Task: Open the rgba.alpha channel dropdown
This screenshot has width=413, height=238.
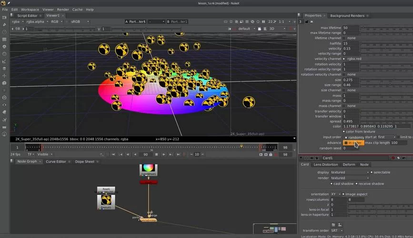Action: pos(37,21)
